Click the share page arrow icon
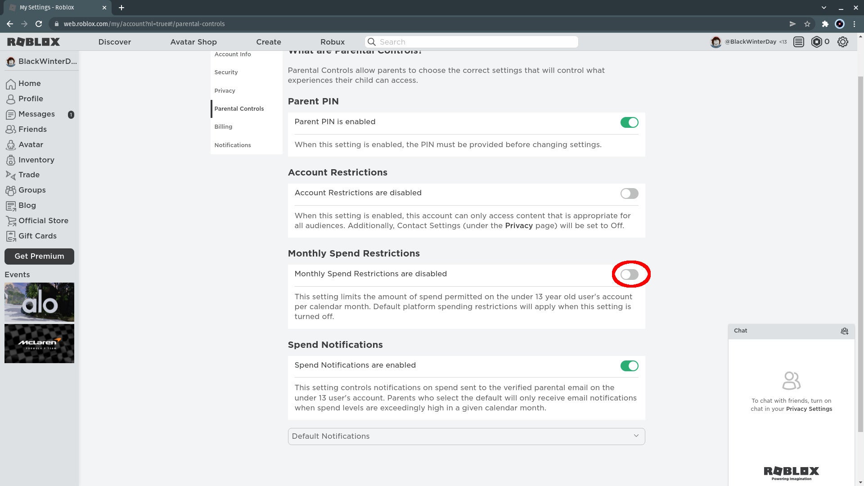The image size is (864, 486). (x=792, y=24)
